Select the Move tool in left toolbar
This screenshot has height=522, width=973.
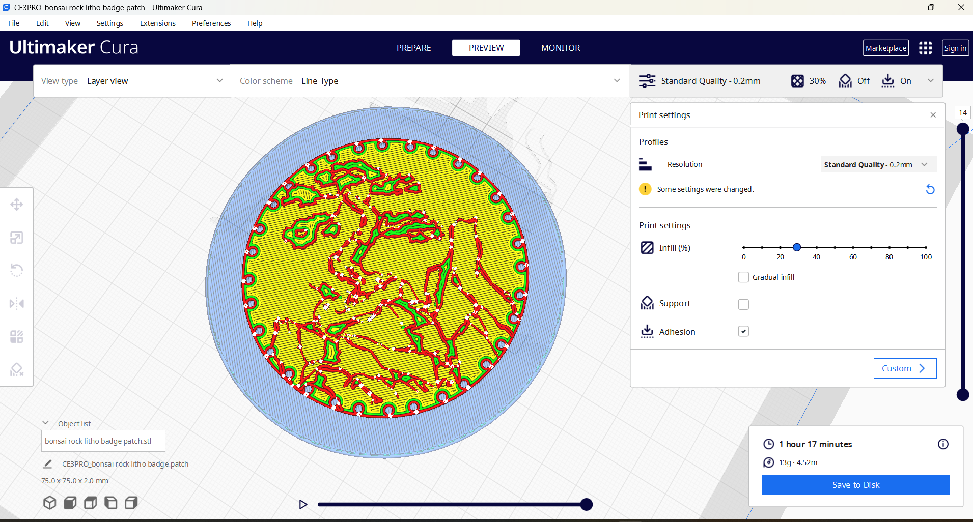click(17, 205)
